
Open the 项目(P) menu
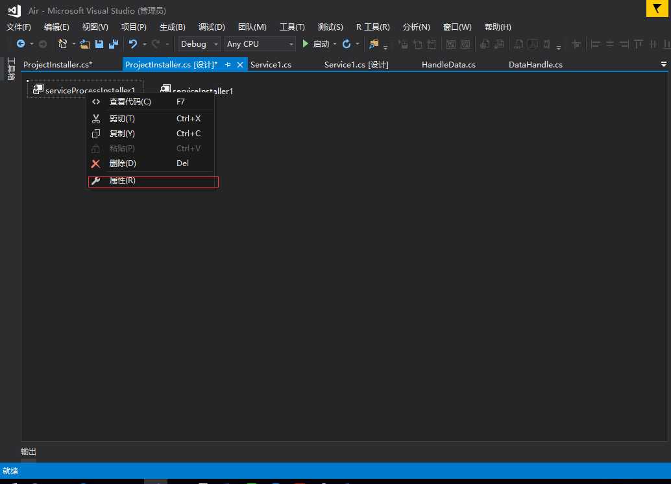(134, 27)
